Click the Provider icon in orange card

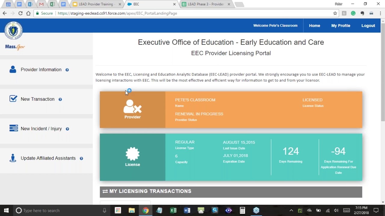132,106
